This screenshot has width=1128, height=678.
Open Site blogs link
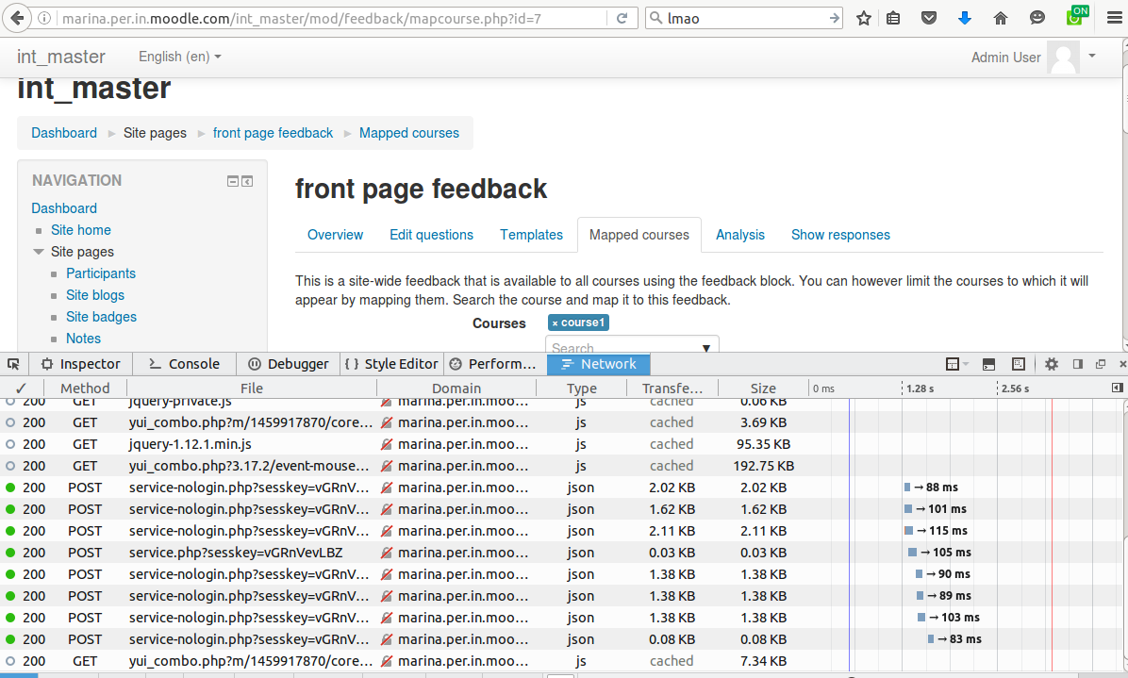(x=95, y=295)
